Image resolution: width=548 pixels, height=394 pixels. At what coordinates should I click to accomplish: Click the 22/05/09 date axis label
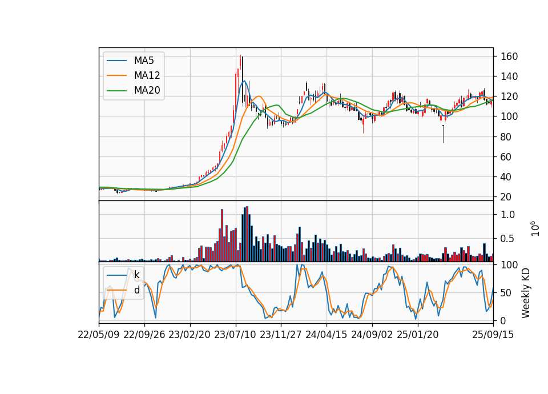(x=99, y=335)
